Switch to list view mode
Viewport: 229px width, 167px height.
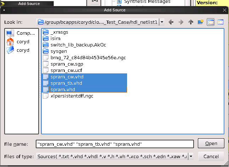(x=211, y=22)
